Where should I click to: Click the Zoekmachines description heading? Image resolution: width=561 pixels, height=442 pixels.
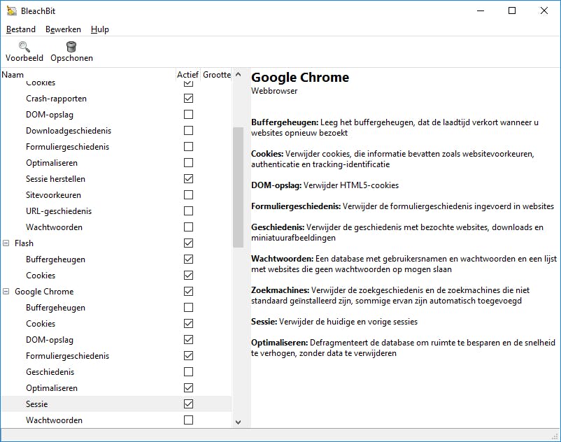[x=280, y=290]
